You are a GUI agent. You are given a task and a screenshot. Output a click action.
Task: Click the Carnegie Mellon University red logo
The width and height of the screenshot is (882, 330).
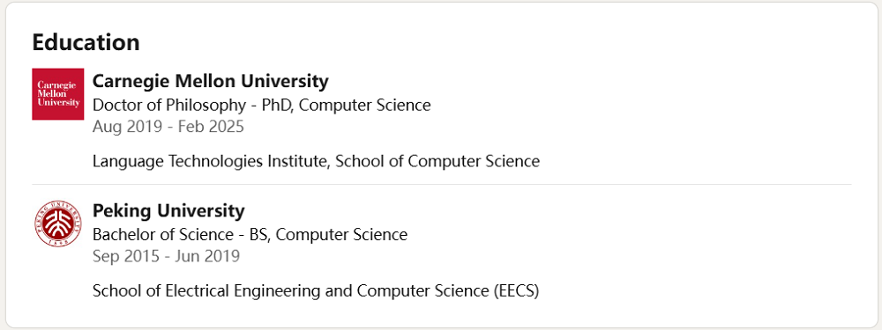pos(58,94)
